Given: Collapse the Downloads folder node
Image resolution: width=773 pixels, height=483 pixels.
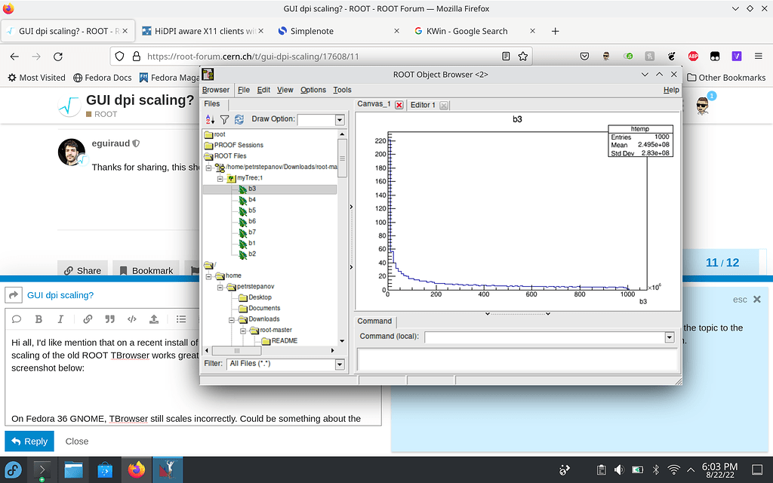Looking at the screenshot, I should pyautogui.click(x=231, y=319).
